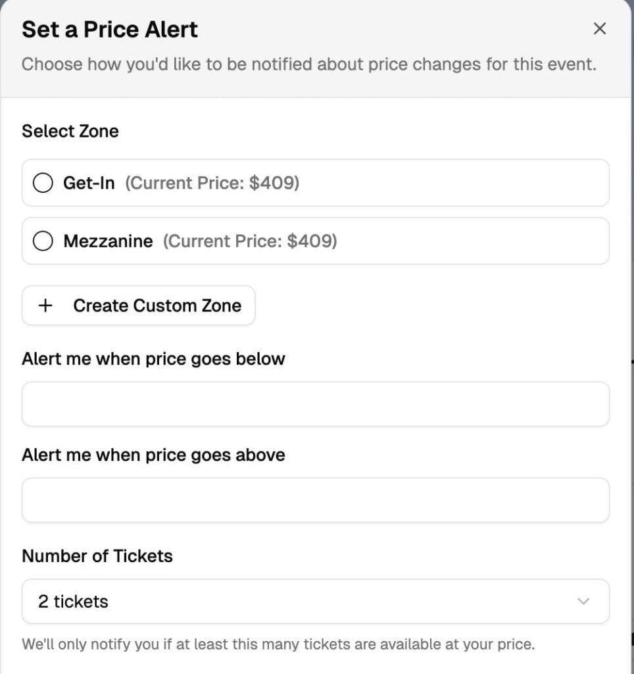Click the Number of Tickets label

[x=97, y=556]
